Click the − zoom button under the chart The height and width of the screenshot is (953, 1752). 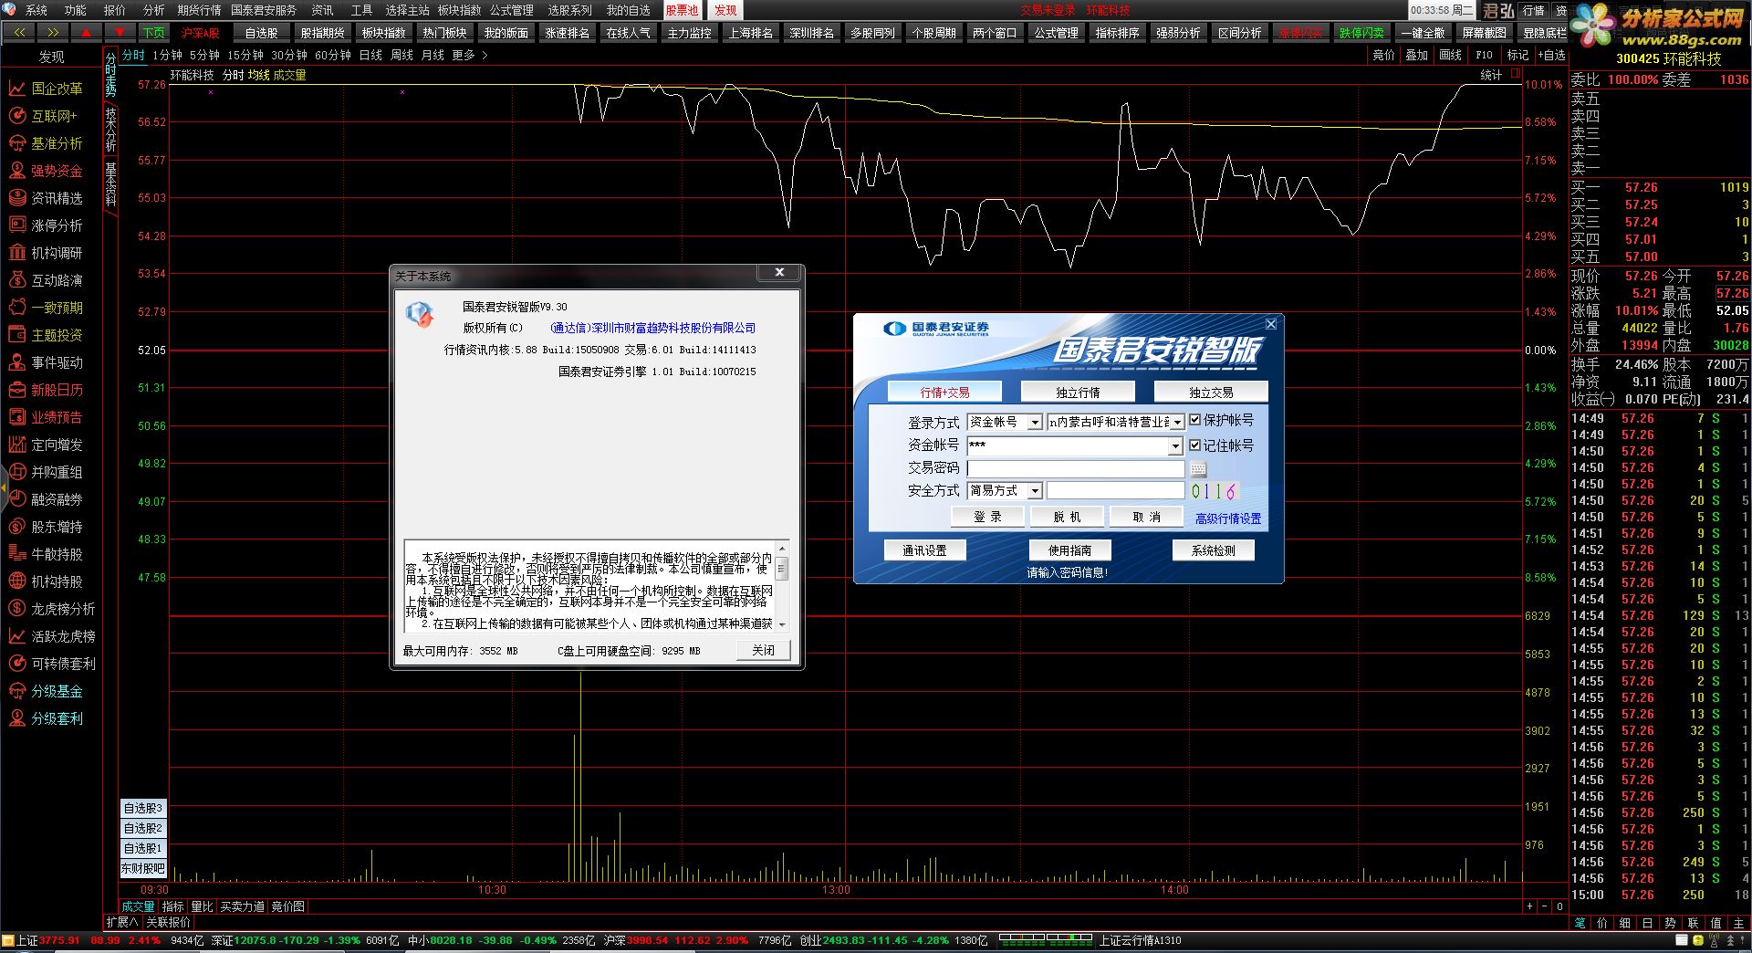1544,906
